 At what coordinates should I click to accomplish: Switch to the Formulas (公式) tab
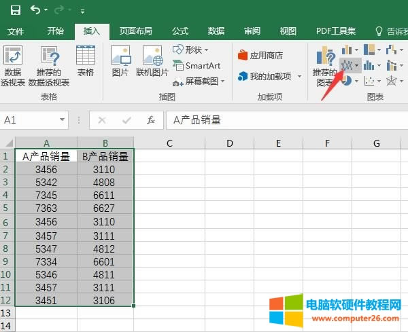180,31
